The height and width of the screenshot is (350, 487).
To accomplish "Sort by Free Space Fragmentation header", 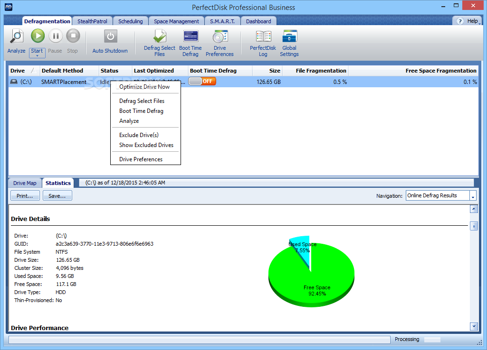I will pos(413,71).
